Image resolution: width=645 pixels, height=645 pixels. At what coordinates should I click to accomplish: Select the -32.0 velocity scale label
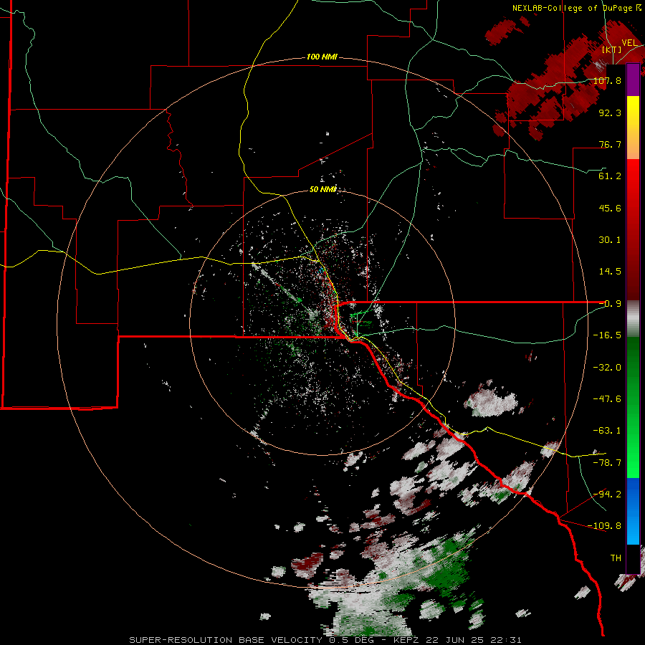607,368
